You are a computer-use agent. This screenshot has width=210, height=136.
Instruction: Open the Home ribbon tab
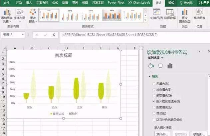19,3
